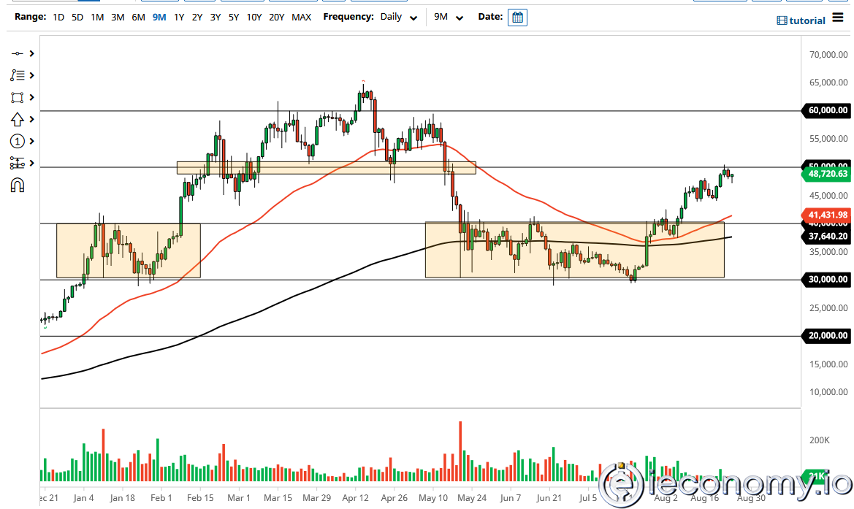
Task: Choose the rectangle shape drawing tool
Action: 17,97
